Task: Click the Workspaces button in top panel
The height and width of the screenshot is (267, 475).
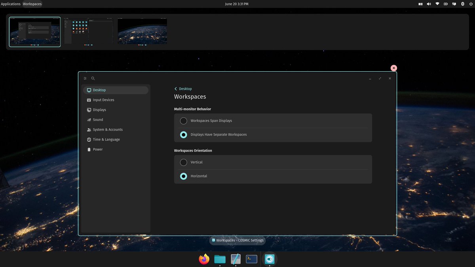Action: (32, 4)
